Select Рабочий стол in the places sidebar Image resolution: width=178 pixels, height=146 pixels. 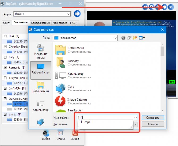(41, 70)
